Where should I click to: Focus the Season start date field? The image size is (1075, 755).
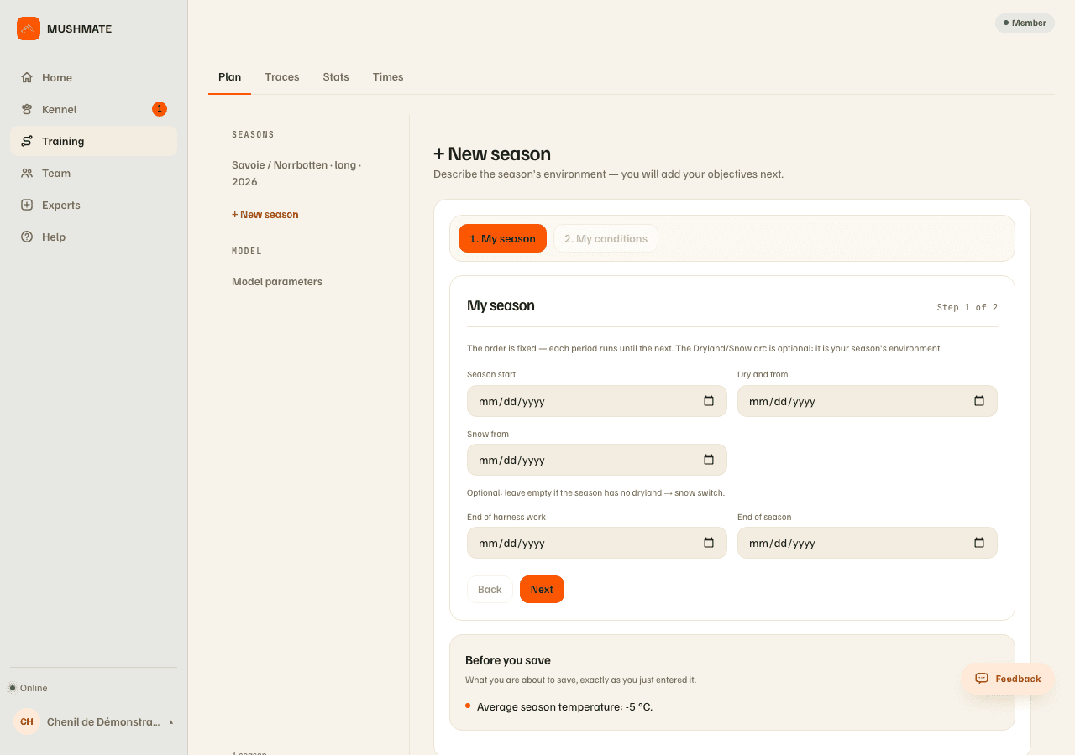coord(597,401)
